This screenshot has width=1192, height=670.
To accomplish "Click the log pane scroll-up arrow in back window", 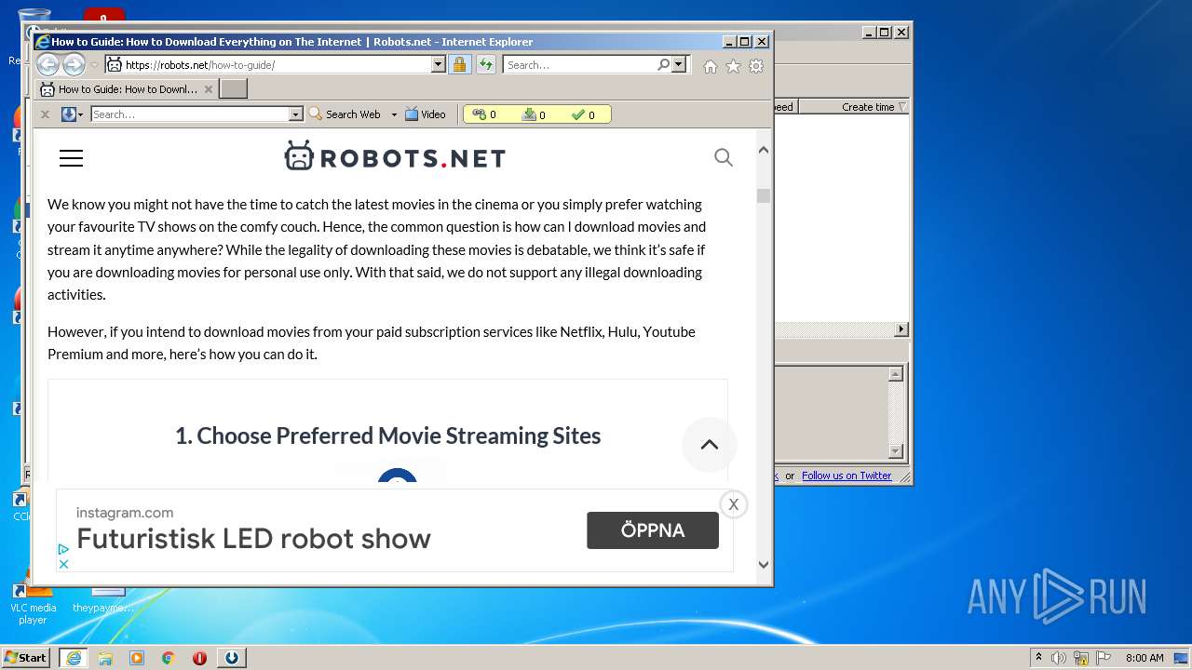I will [x=896, y=374].
